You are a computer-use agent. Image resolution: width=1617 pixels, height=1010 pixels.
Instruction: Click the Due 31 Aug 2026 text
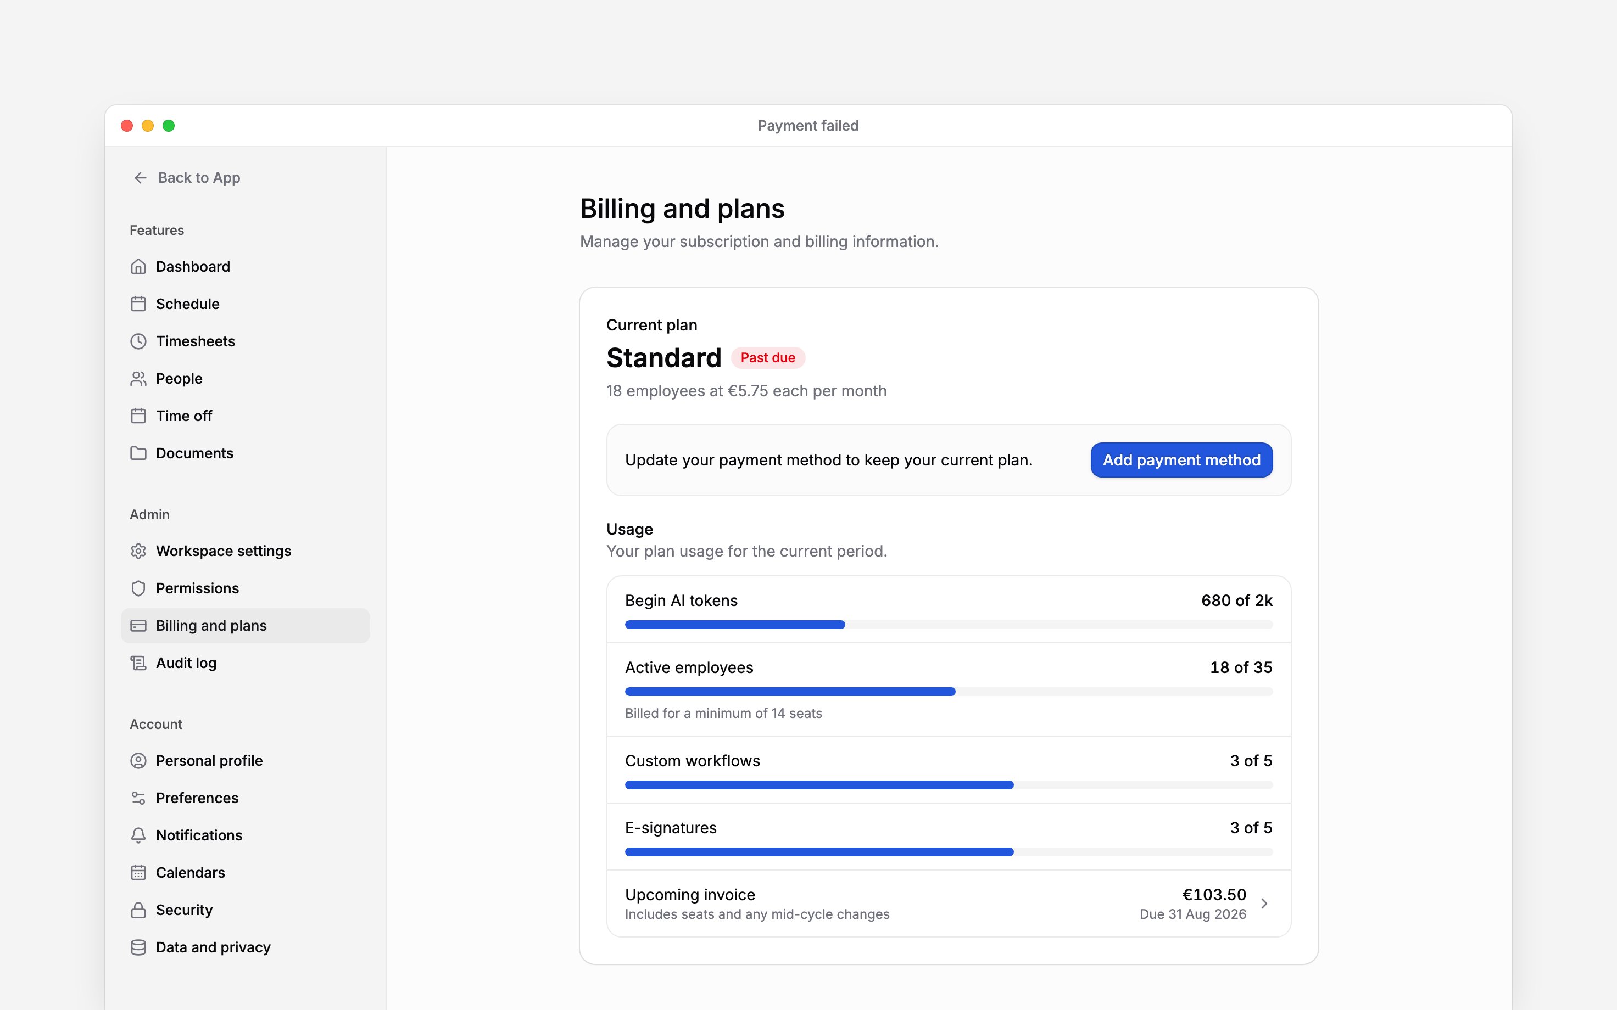[x=1193, y=914]
